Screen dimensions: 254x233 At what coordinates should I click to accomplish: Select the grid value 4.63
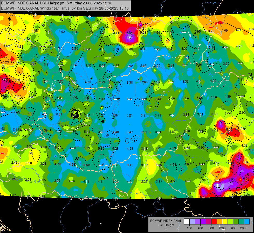coord(130,148)
